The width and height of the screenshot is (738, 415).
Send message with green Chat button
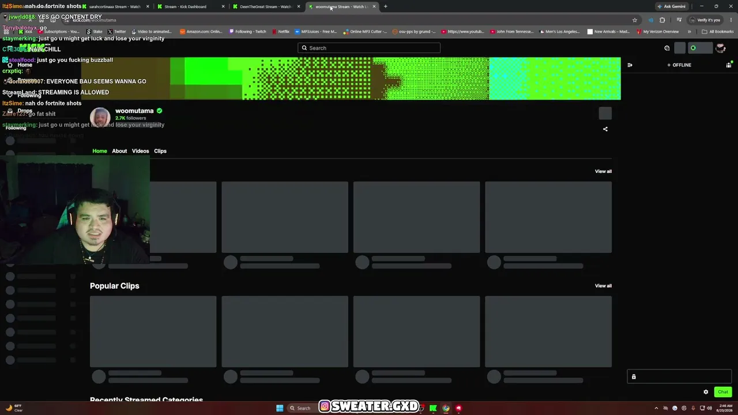point(723,392)
